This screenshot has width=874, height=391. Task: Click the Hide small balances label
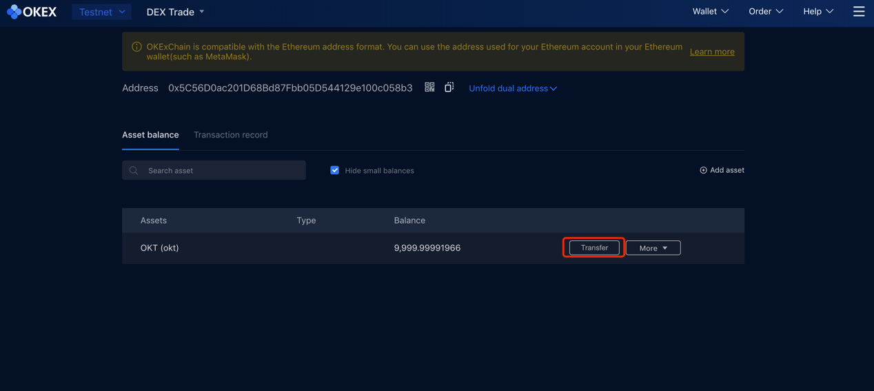click(x=379, y=171)
